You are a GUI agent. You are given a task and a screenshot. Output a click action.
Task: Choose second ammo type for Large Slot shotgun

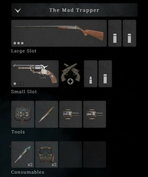coord(129,33)
